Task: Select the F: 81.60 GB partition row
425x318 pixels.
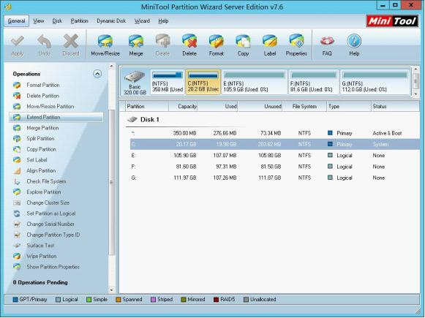Action: point(274,167)
